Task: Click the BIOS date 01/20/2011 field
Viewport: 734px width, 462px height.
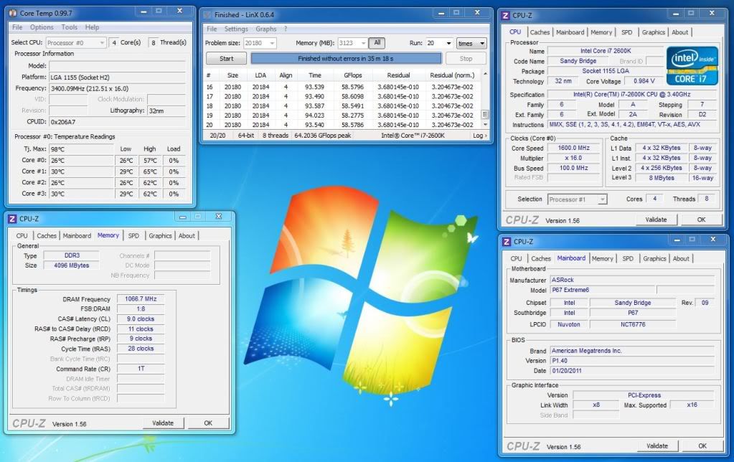Action: tap(632, 371)
